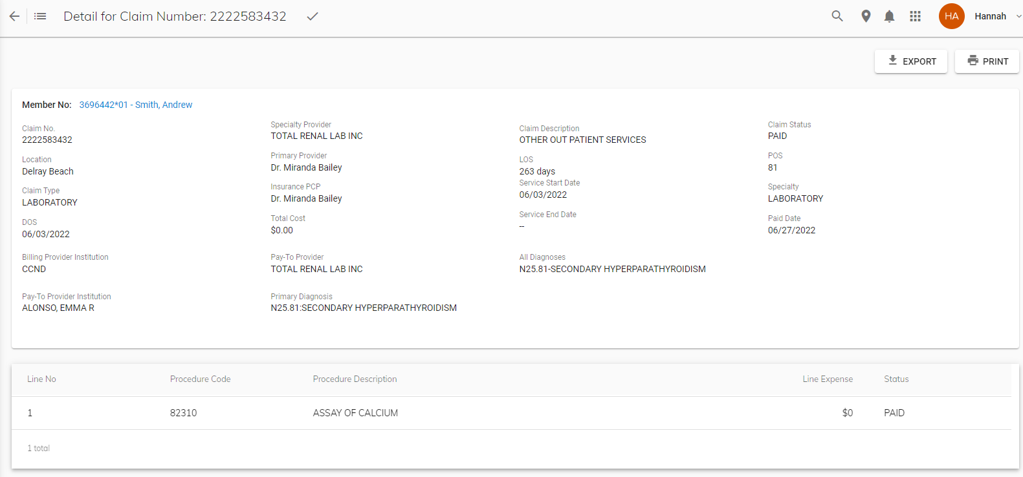Screen dimensions: 1023x477
Task: Print the claim detail
Action: (x=987, y=61)
